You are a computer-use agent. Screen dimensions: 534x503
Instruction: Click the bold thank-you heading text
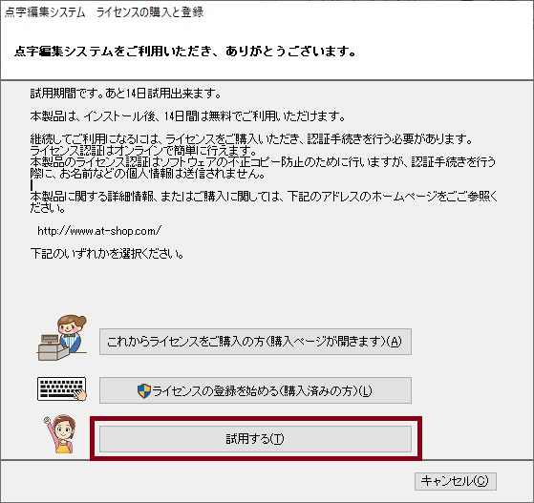[185, 52]
